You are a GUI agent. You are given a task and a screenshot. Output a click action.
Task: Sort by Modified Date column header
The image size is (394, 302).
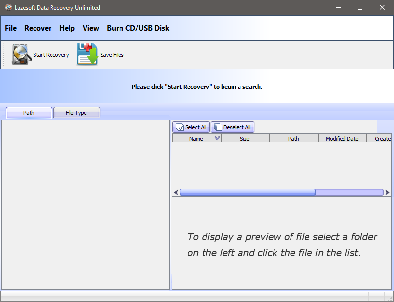[x=342, y=139]
